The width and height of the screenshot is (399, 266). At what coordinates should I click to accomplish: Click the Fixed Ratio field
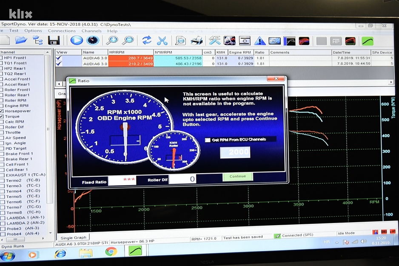coord(122,180)
